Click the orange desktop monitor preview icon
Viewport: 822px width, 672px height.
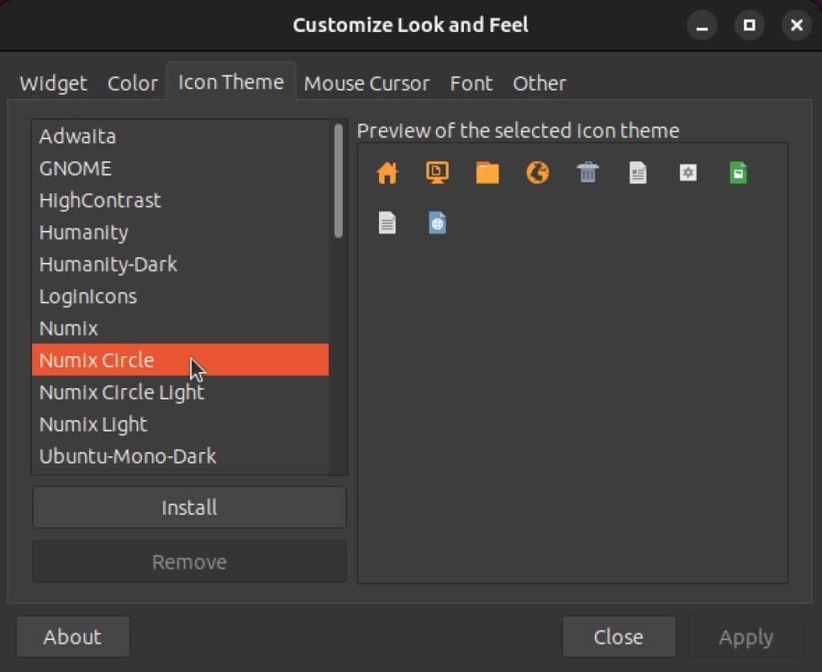click(x=437, y=173)
